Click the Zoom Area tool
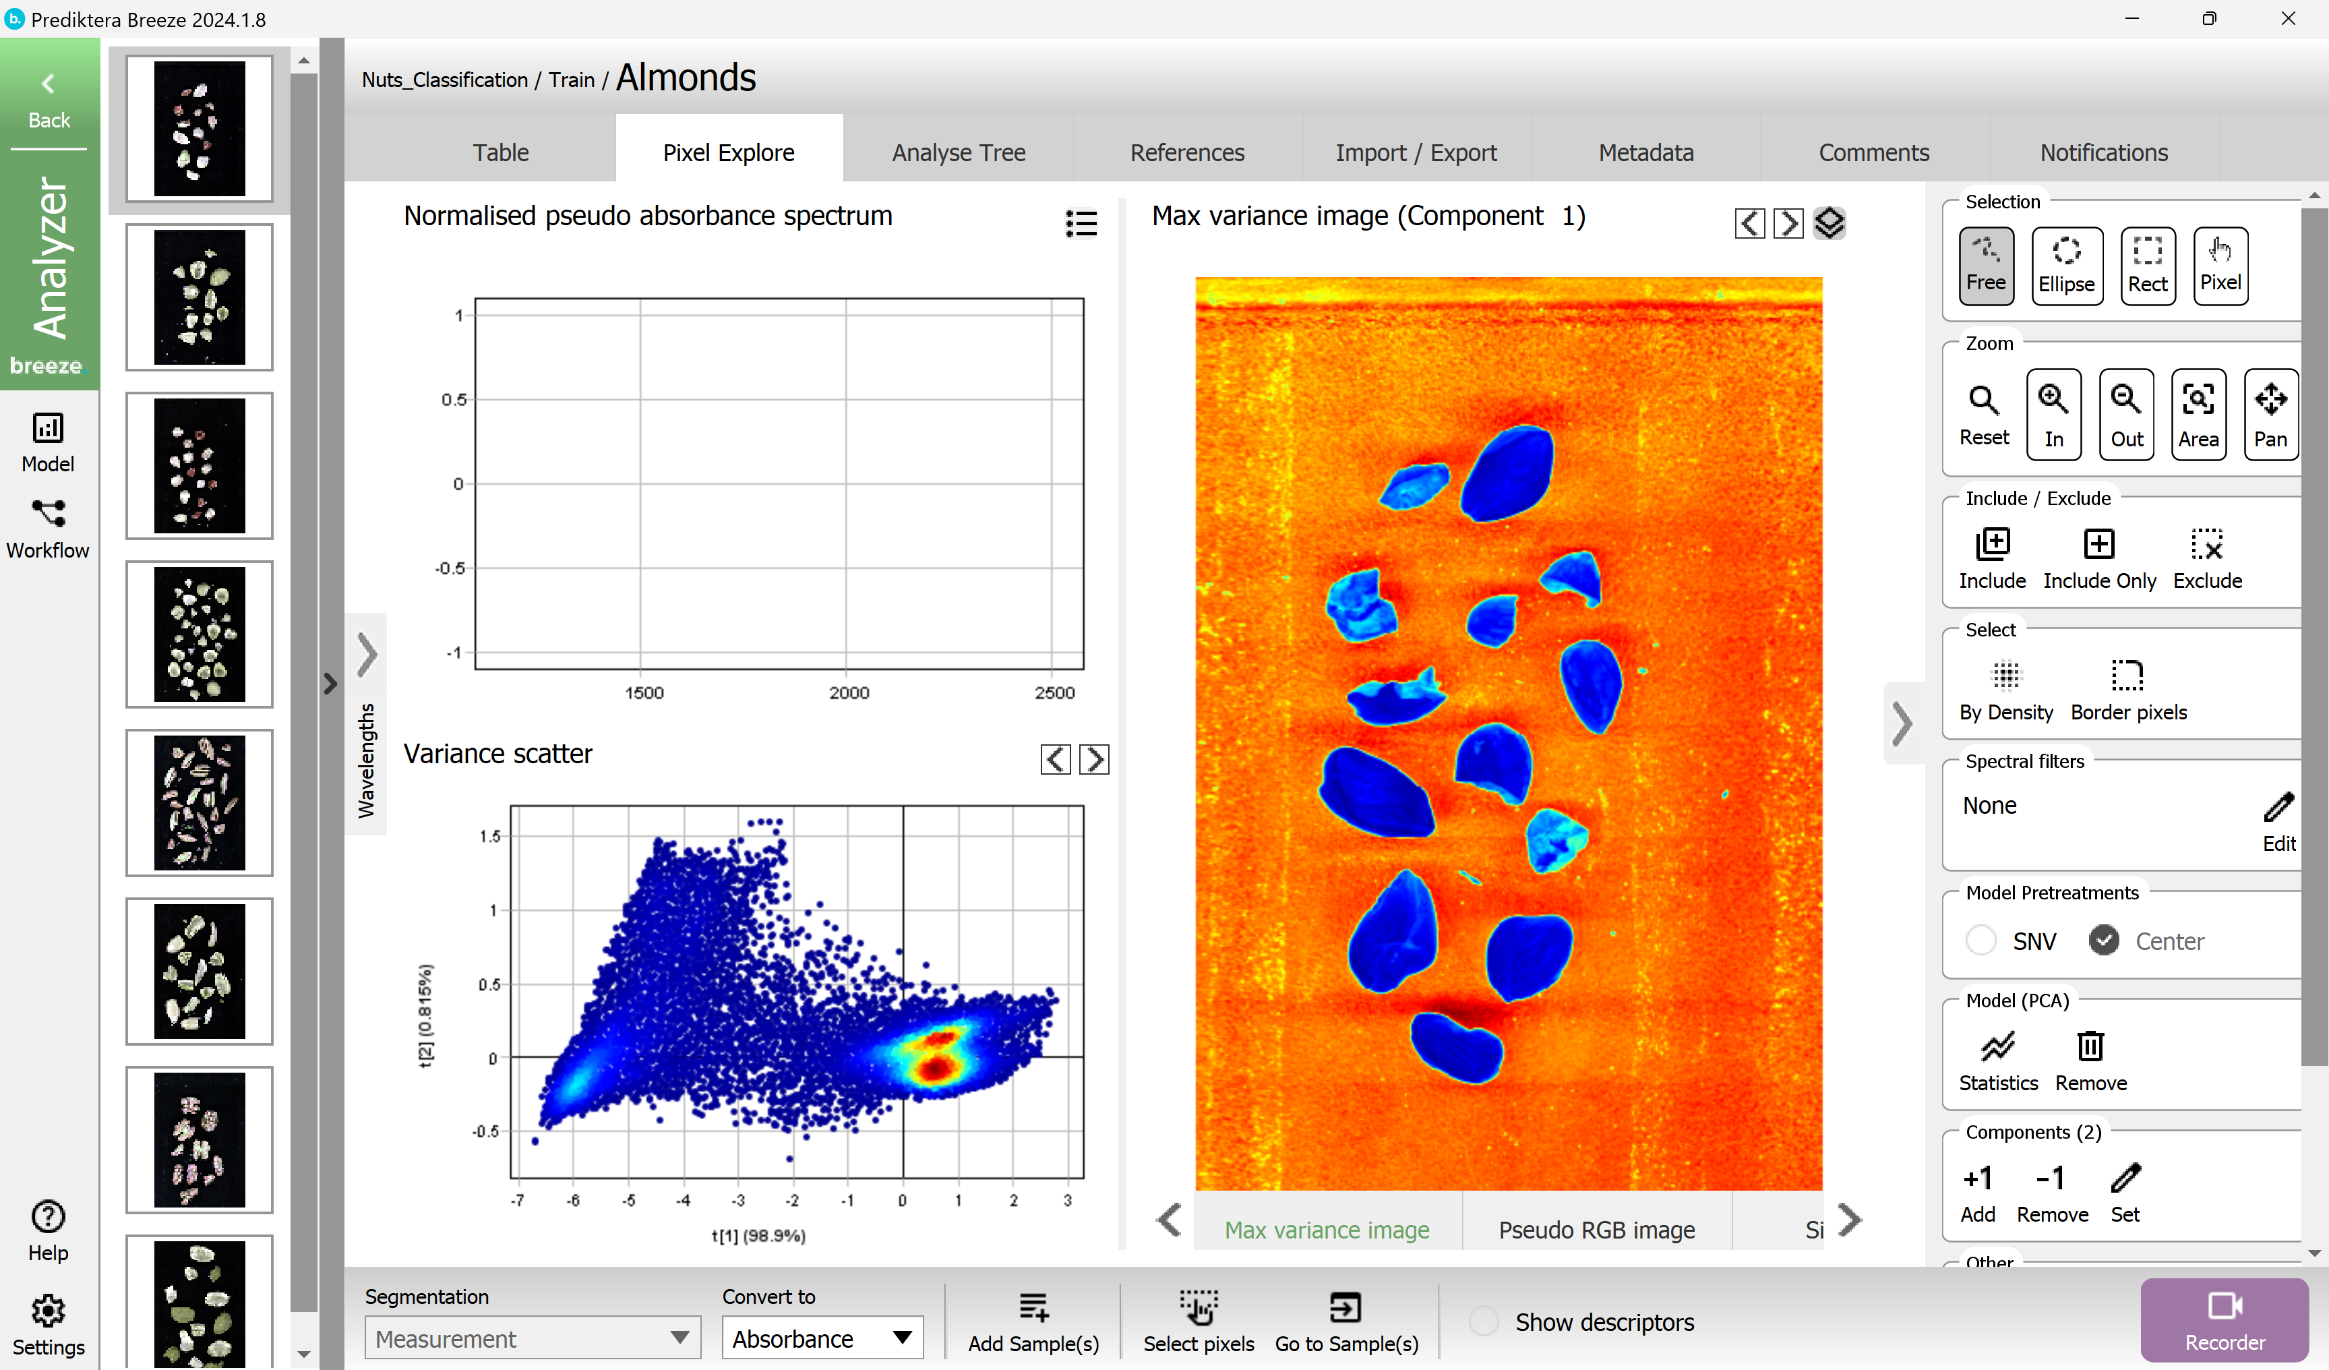 pyautogui.click(x=2199, y=414)
